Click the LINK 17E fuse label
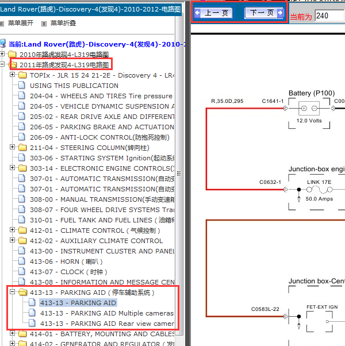The width and height of the screenshot is (345, 346). point(319,182)
